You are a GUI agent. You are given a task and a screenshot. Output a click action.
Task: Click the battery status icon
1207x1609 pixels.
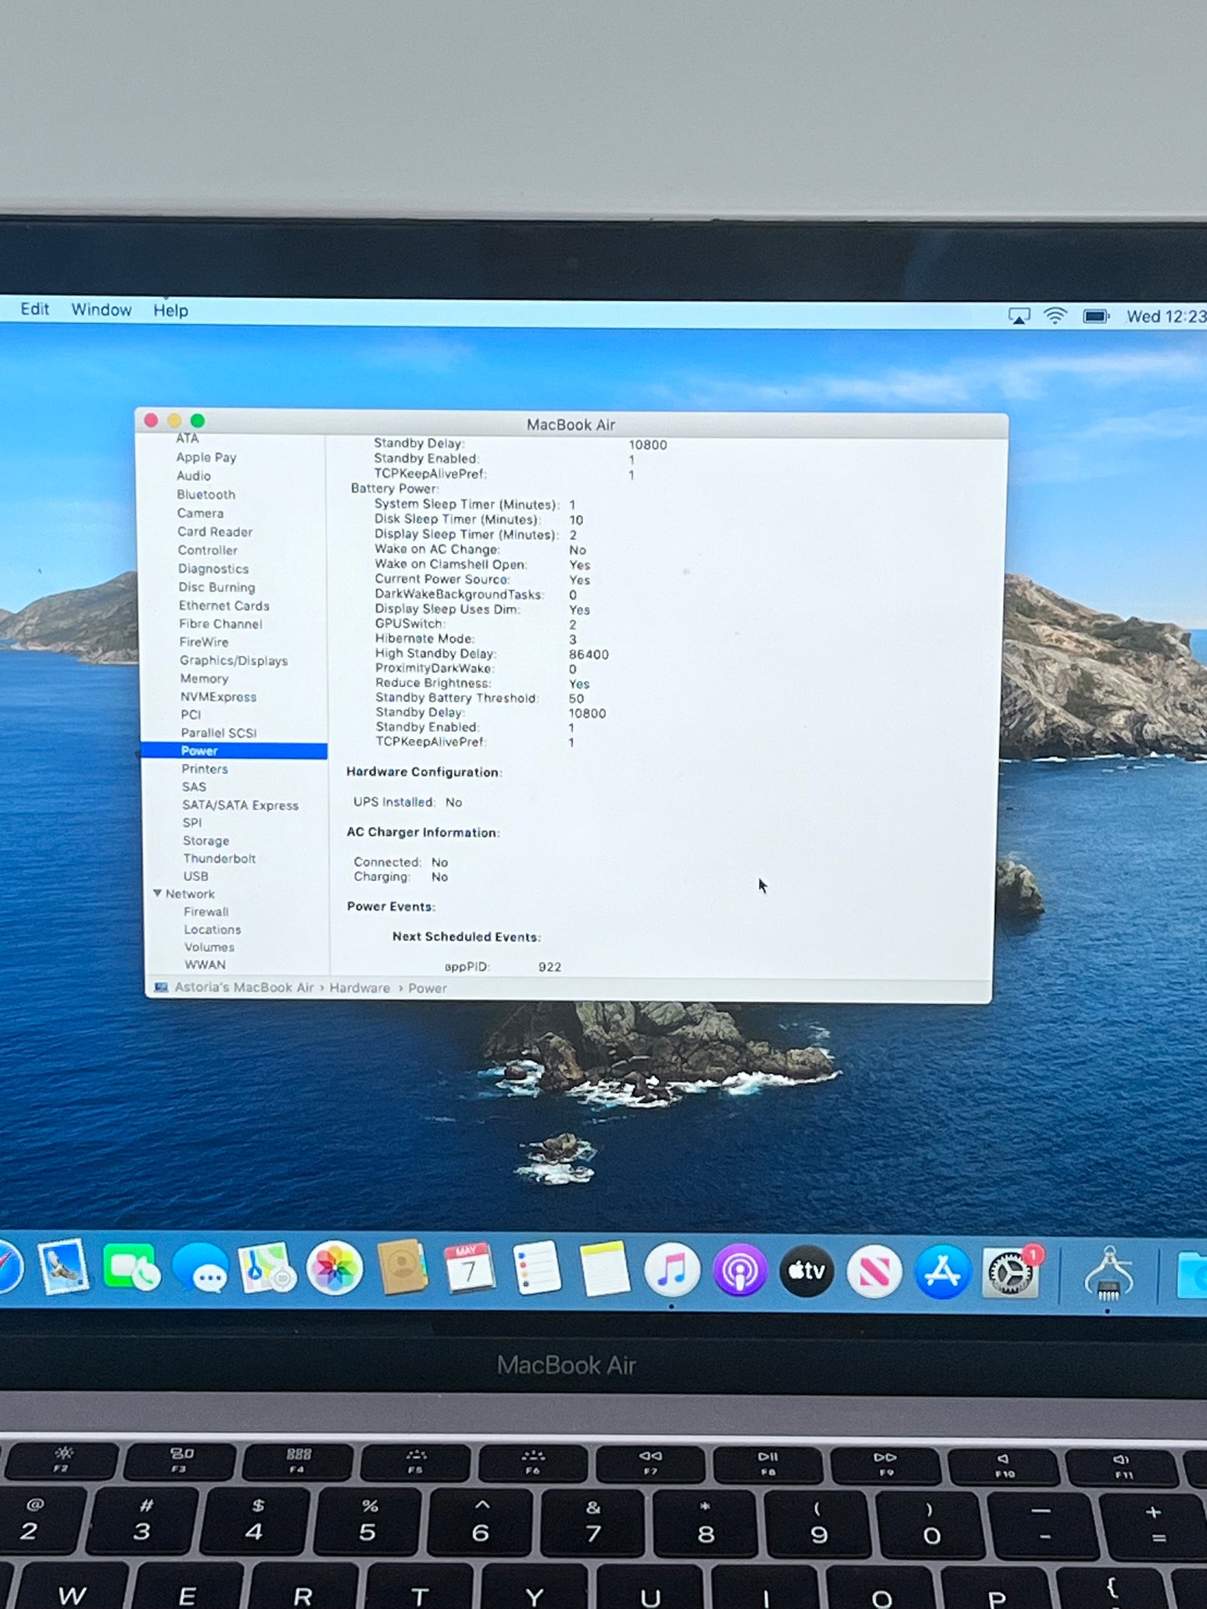(1096, 316)
